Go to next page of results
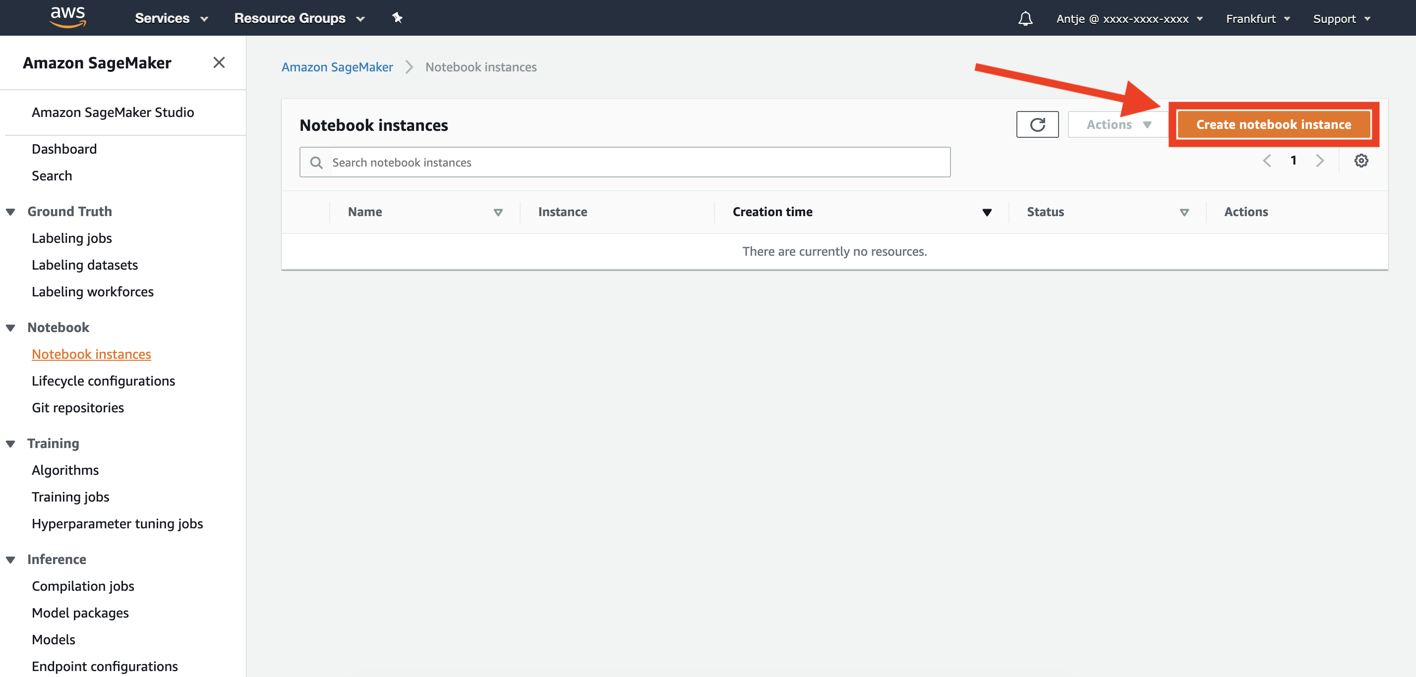The height and width of the screenshot is (677, 1416). click(x=1319, y=161)
